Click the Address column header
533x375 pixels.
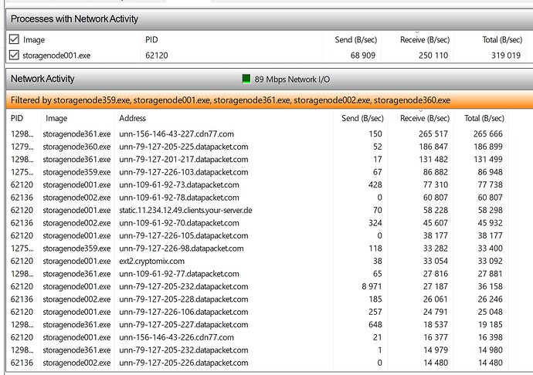click(132, 118)
